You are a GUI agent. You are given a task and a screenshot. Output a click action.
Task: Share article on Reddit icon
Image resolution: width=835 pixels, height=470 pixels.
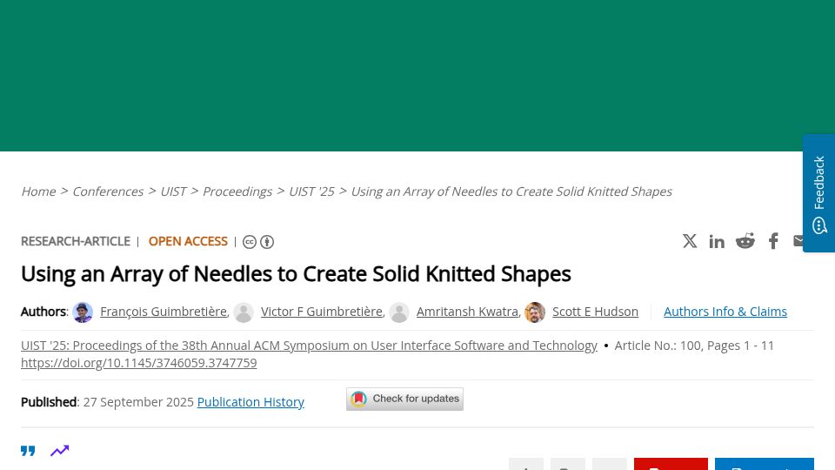pyautogui.click(x=745, y=241)
